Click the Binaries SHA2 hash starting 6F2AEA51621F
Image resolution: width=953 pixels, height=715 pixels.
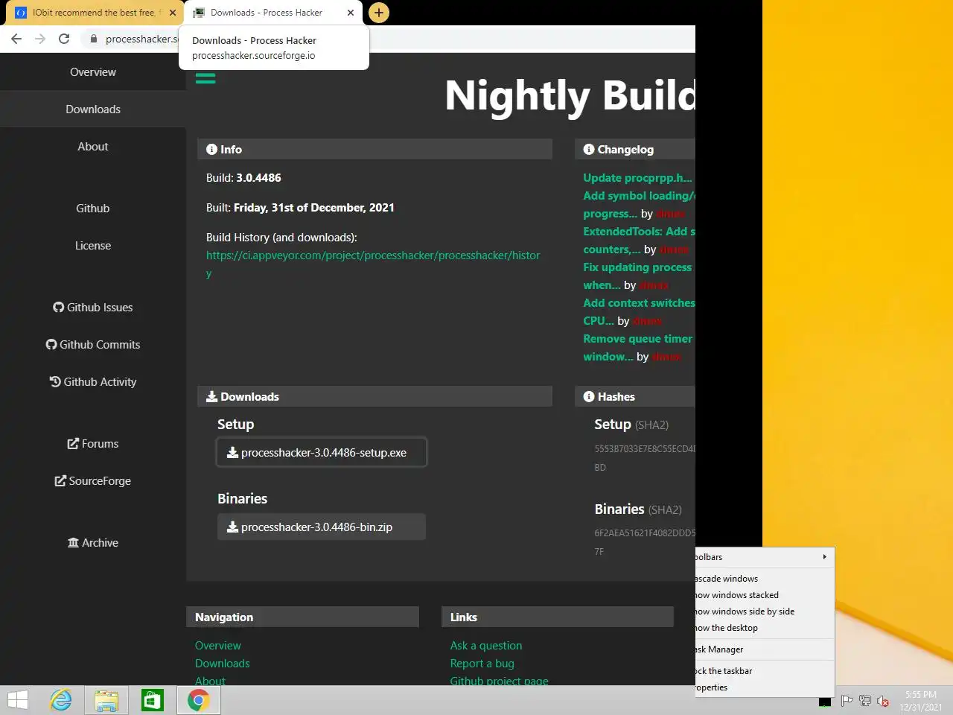pyautogui.click(x=645, y=542)
